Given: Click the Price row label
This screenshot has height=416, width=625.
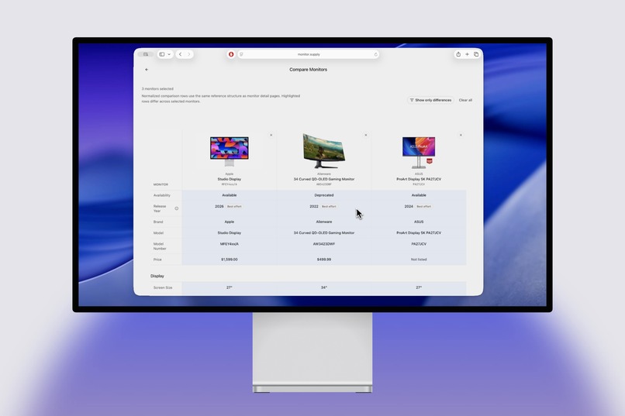Looking at the screenshot, I should click(x=157, y=260).
